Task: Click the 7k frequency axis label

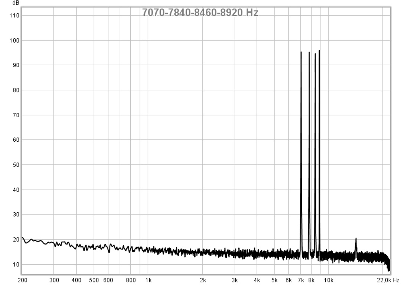Action: (x=301, y=280)
